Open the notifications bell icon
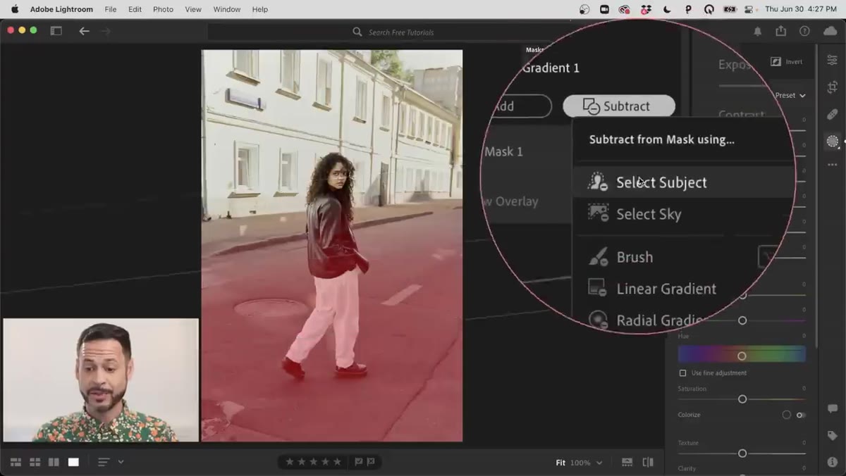This screenshot has height=476, width=846. tap(758, 31)
